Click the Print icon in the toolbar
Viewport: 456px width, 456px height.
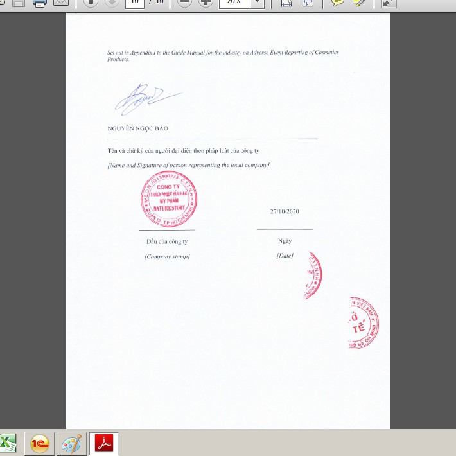pyautogui.click(x=40, y=3)
